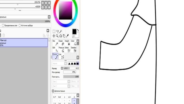184x104 pixels.
Task: Click the delete layer trash icon
Action: [3, 35]
